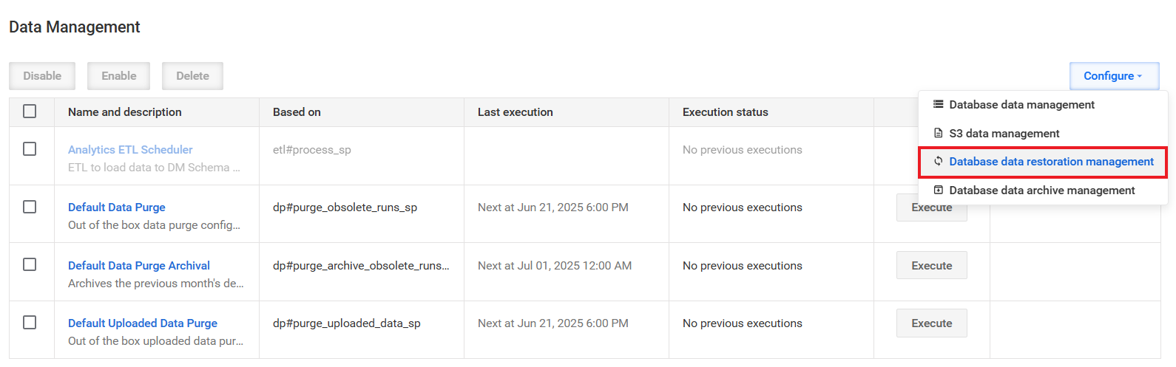Check the Default Data Purge row checkbox
Image resolution: width=1176 pixels, height=367 pixels.
coord(30,207)
